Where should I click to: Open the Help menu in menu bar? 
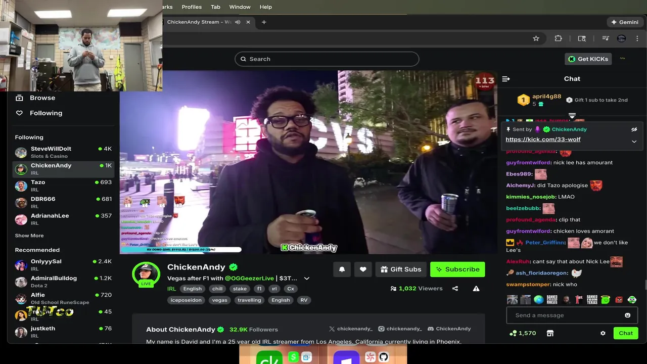click(265, 7)
